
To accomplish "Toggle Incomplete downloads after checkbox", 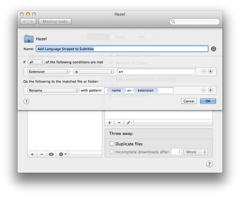I will (x=112, y=152).
